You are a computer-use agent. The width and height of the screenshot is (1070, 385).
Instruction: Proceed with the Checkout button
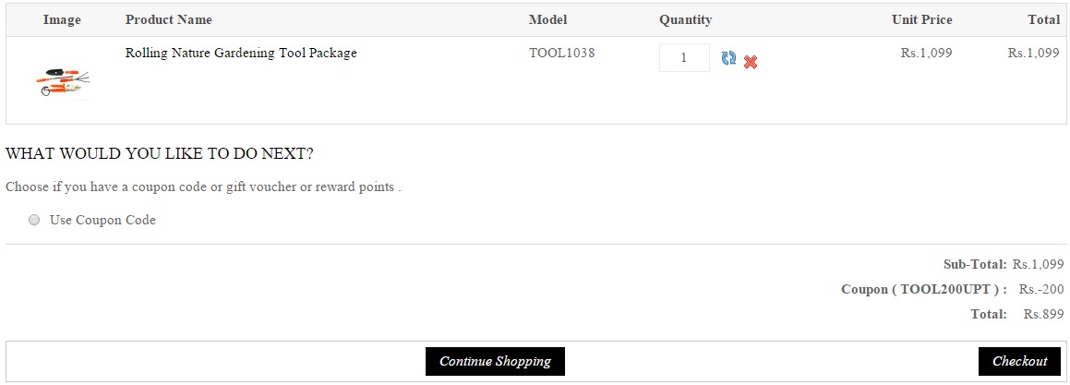[1019, 361]
